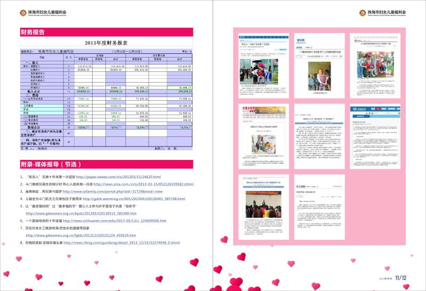Click media item 2 title 斗门患病兄弟
This screenshot has width=426, height=291.
[59, 184]
